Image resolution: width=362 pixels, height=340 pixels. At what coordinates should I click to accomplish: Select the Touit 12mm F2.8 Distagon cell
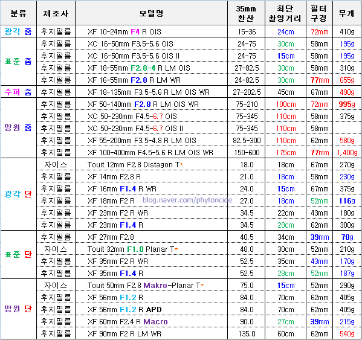coord(151,165)
